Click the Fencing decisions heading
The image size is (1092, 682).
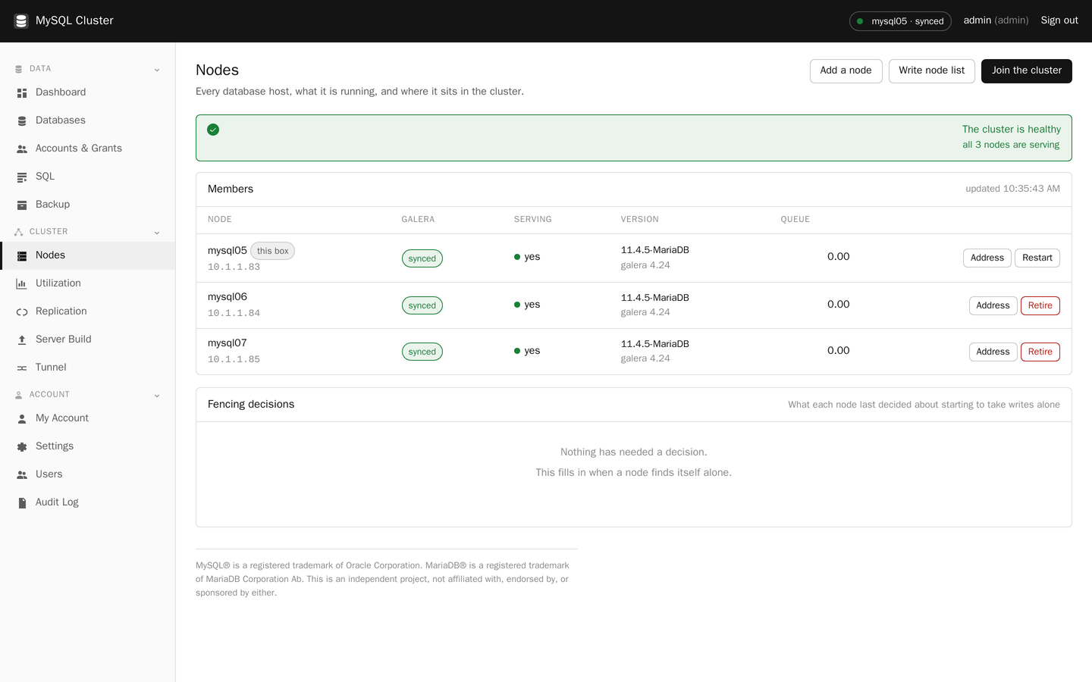[251, 405]
